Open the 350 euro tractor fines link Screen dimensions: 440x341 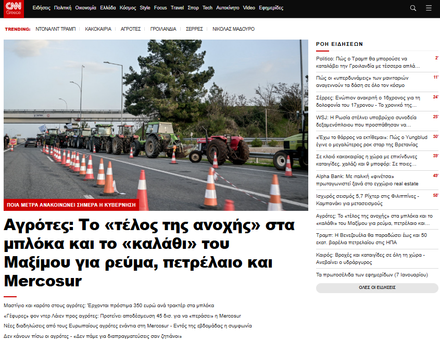point(109,306)
